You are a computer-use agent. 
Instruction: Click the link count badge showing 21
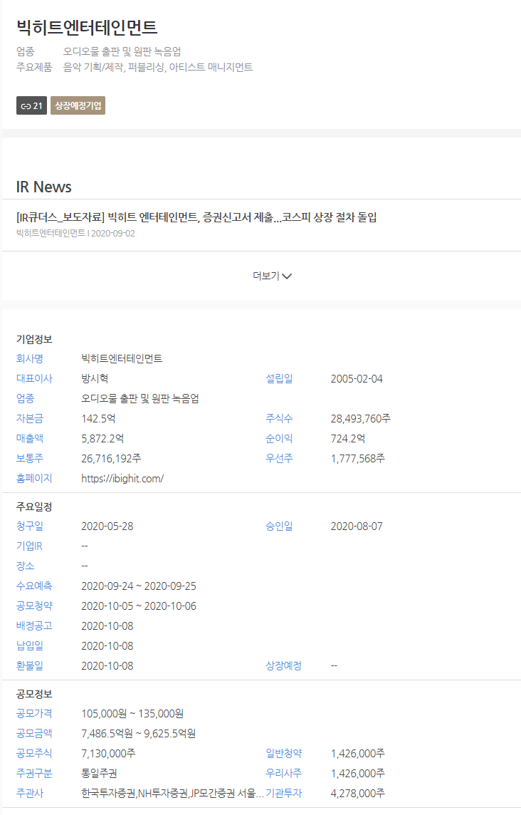pos(31,105)
